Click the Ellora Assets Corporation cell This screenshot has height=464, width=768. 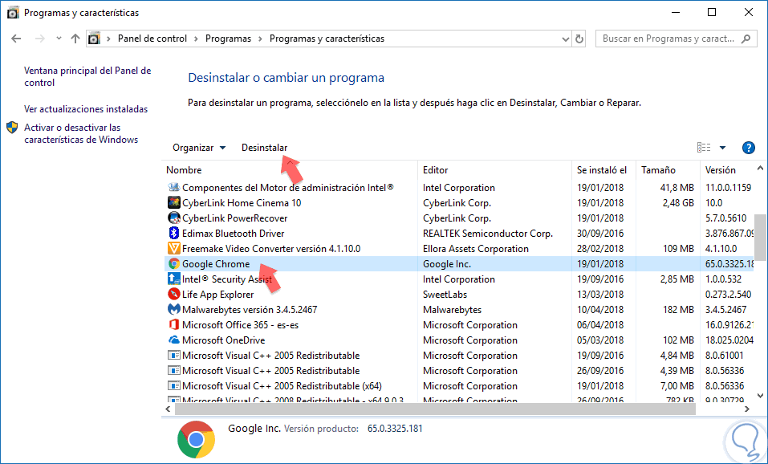pos(476,248)
